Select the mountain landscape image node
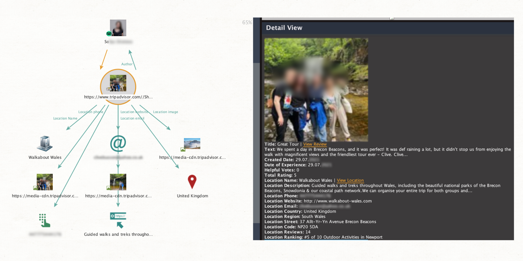523x261 pixels. pyautogui.click(x=192, y=144)
